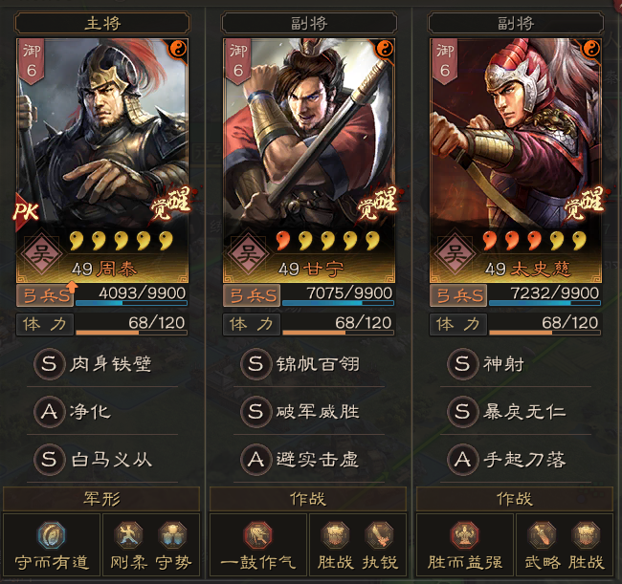Select 太史慈's skill 暴戾无仁
The image size is (622, 584).
(x=507, y=412)
